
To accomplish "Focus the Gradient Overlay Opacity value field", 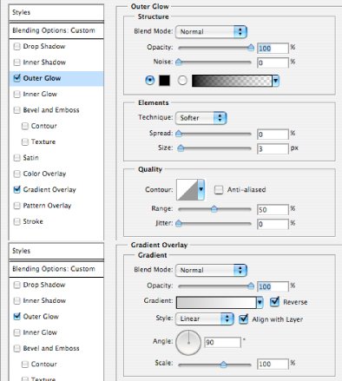I will (273, 286).
